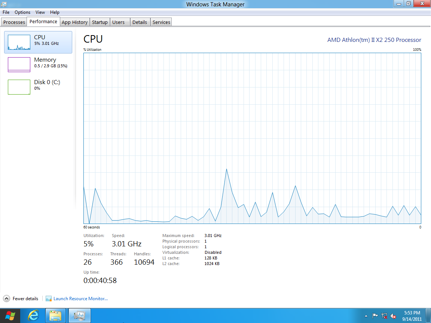This screenshot has height=323, width=431.
Task: Check network status icon in tray
Action: pyautogui.click(x=384, y=316)
